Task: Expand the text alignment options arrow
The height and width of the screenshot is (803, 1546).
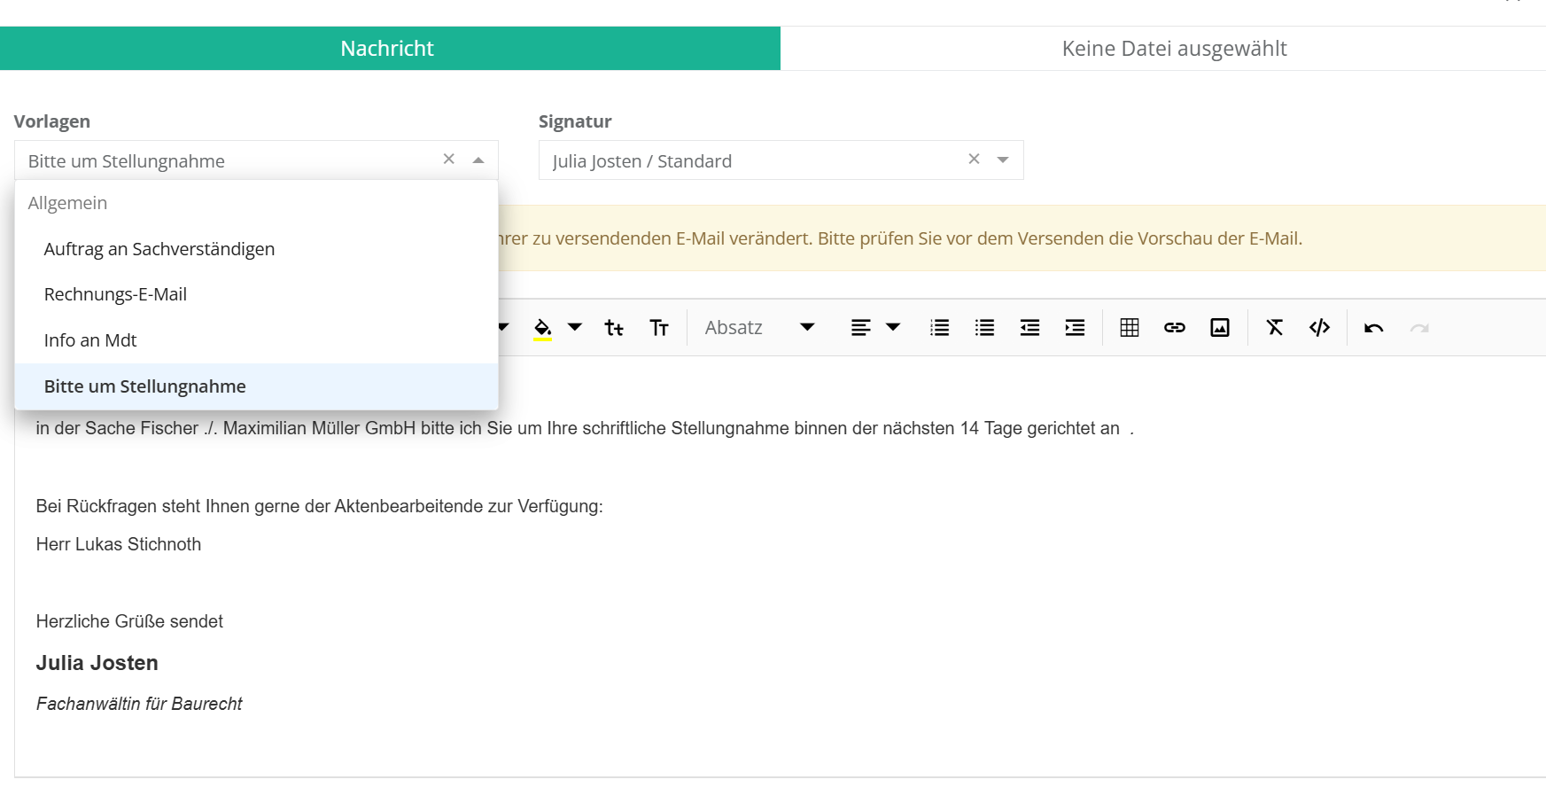Action: (893, 327)
